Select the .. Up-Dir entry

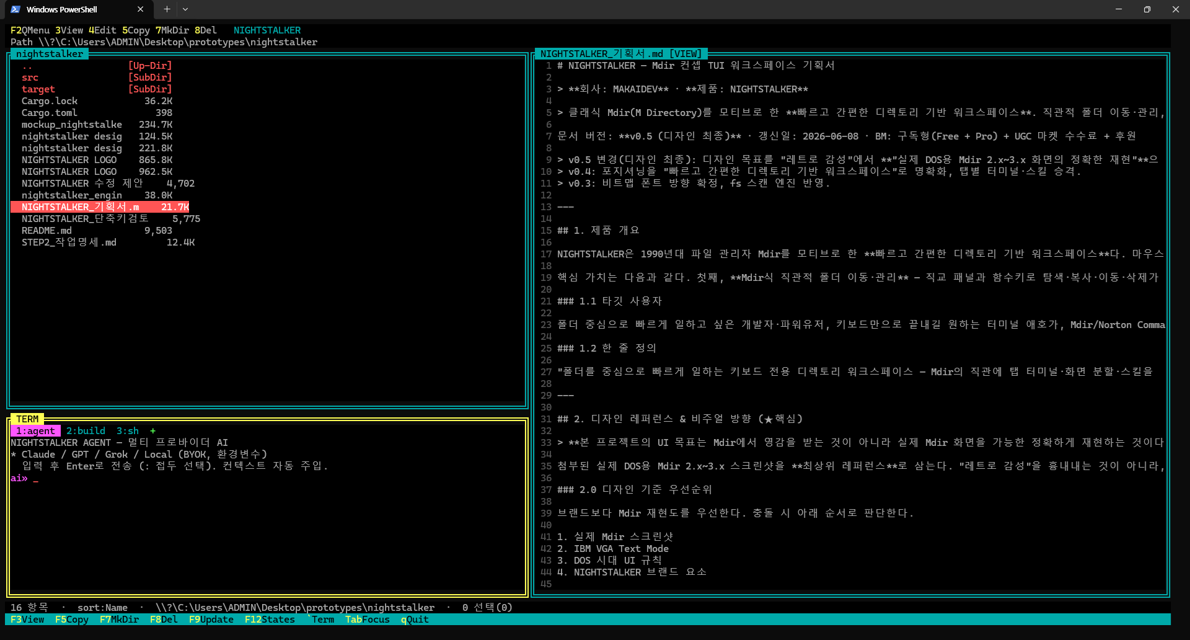[97, 66]
